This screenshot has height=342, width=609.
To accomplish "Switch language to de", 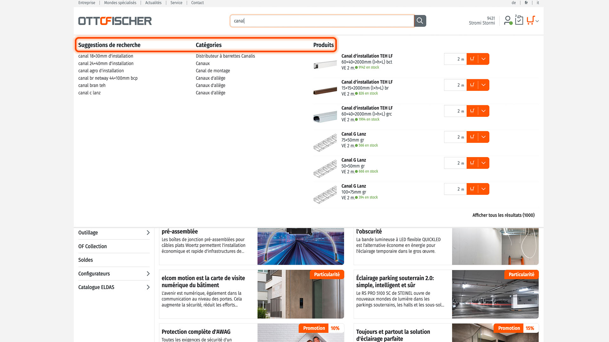I will (514, 3).
